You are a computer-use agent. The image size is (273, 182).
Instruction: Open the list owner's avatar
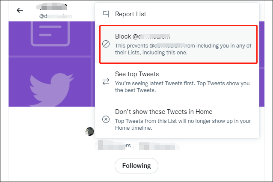point(90,131)
